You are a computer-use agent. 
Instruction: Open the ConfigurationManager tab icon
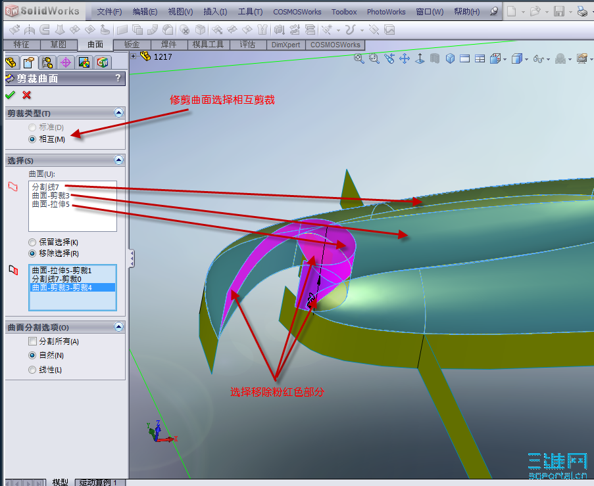[x=47, y=62]
